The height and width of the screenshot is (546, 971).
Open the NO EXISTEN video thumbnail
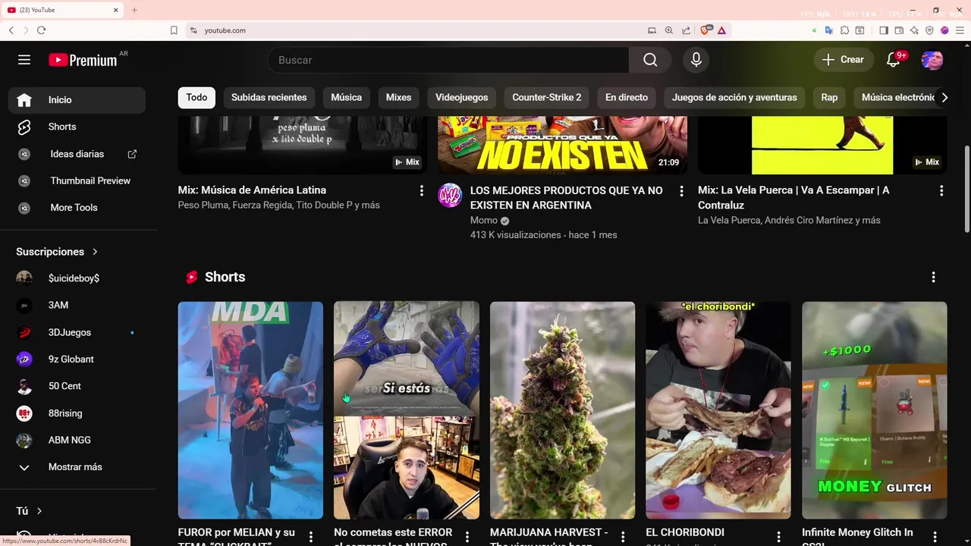click(563, 146)
